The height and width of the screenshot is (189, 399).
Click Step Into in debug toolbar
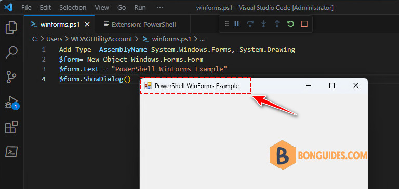[264, 24]
